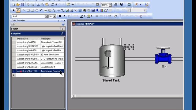The width and height of the screenshot is (196, 110).
Task: Open the fill color dropdown arrow
Action: click(92, 16)
